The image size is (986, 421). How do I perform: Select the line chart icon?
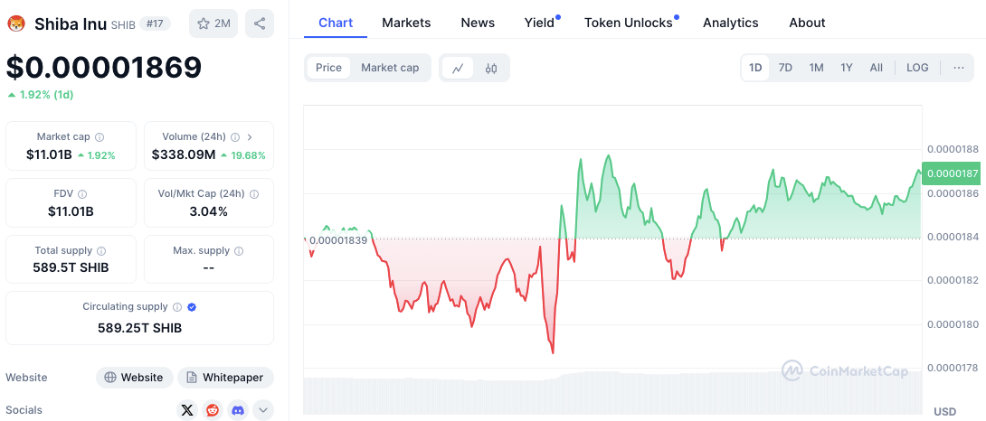(459, 68)
